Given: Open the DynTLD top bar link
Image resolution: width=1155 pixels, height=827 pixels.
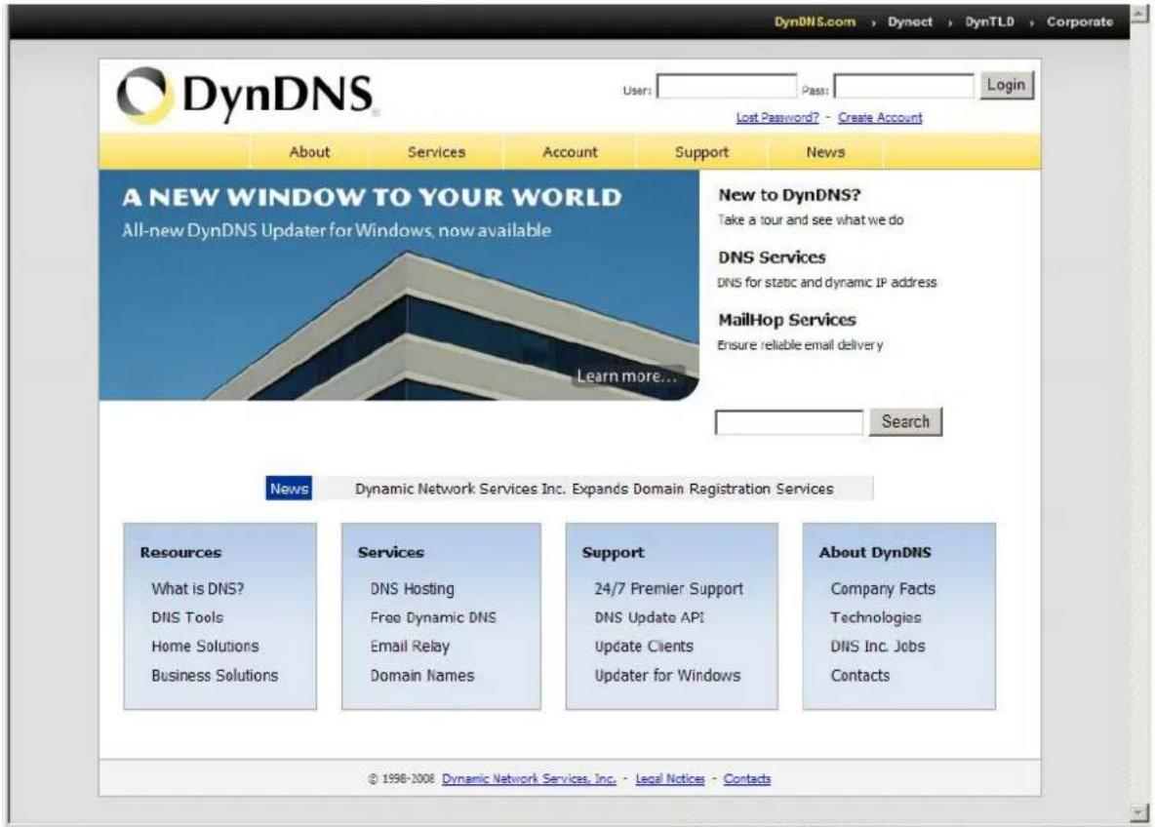Looking at the screenshot, I should tap(989, 21).
